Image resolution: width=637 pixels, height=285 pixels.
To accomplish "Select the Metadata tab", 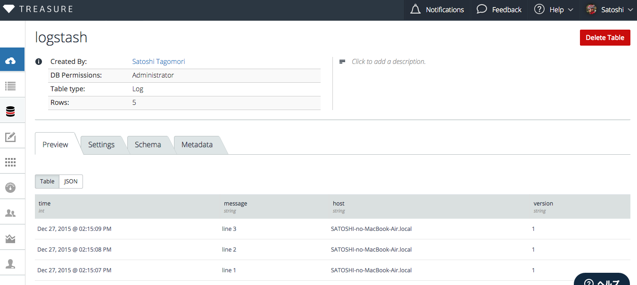I will [x=197, y=145].
